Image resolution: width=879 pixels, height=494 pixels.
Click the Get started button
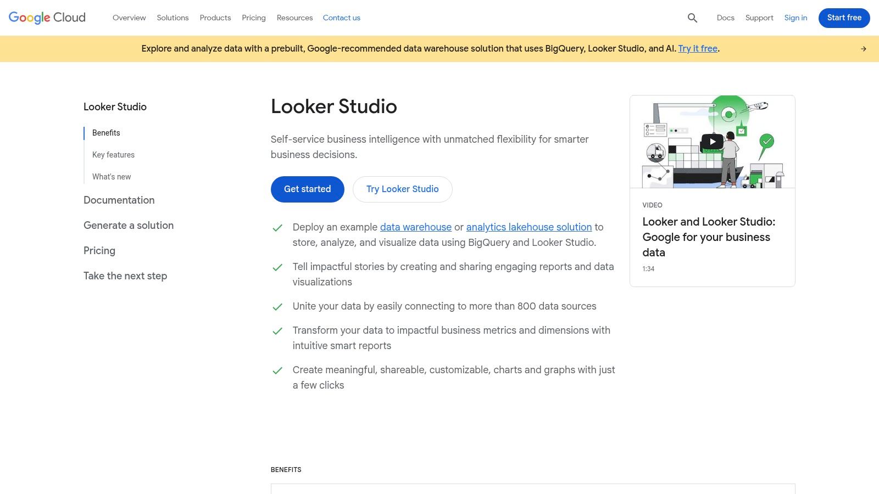(307, 189)
